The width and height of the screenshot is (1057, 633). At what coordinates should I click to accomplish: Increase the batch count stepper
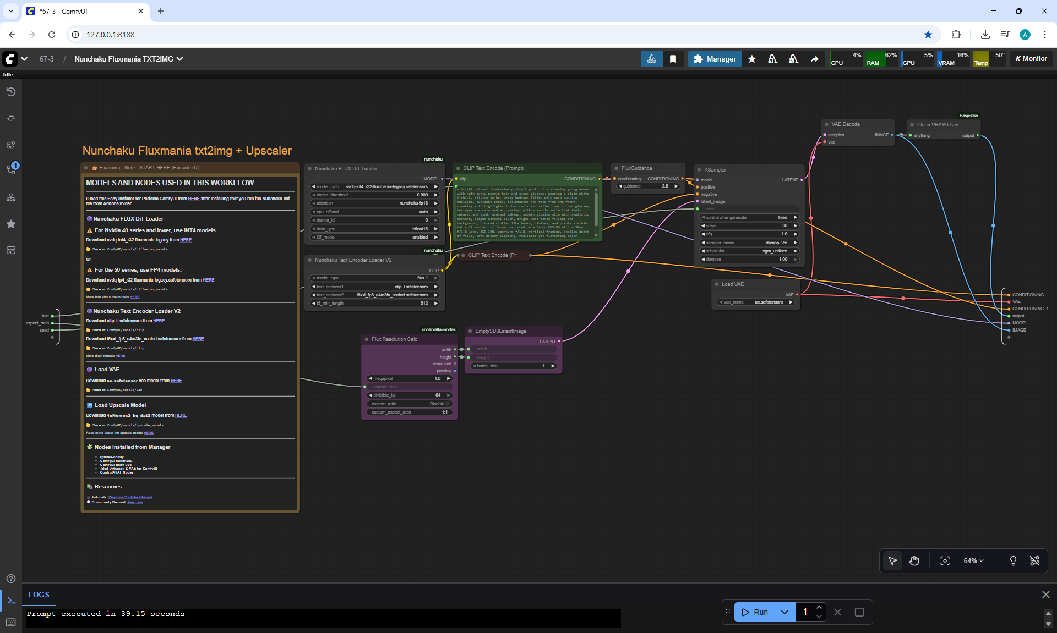tap(819, 607)
